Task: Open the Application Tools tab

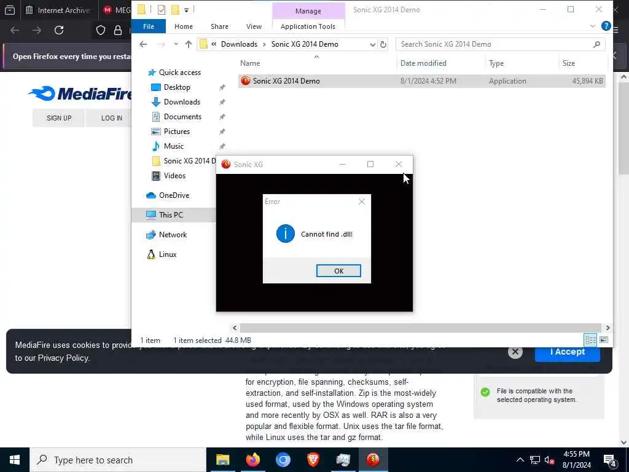Action: coord(308,26)
